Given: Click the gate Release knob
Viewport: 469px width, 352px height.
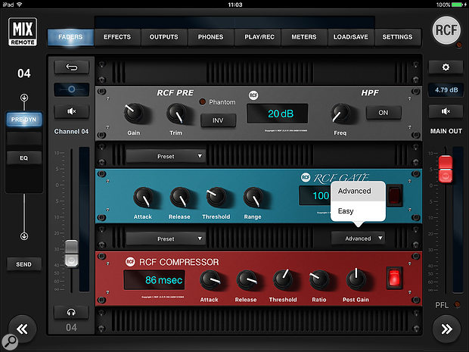Looking at the screenshot, I should click(x=179, y=198).
